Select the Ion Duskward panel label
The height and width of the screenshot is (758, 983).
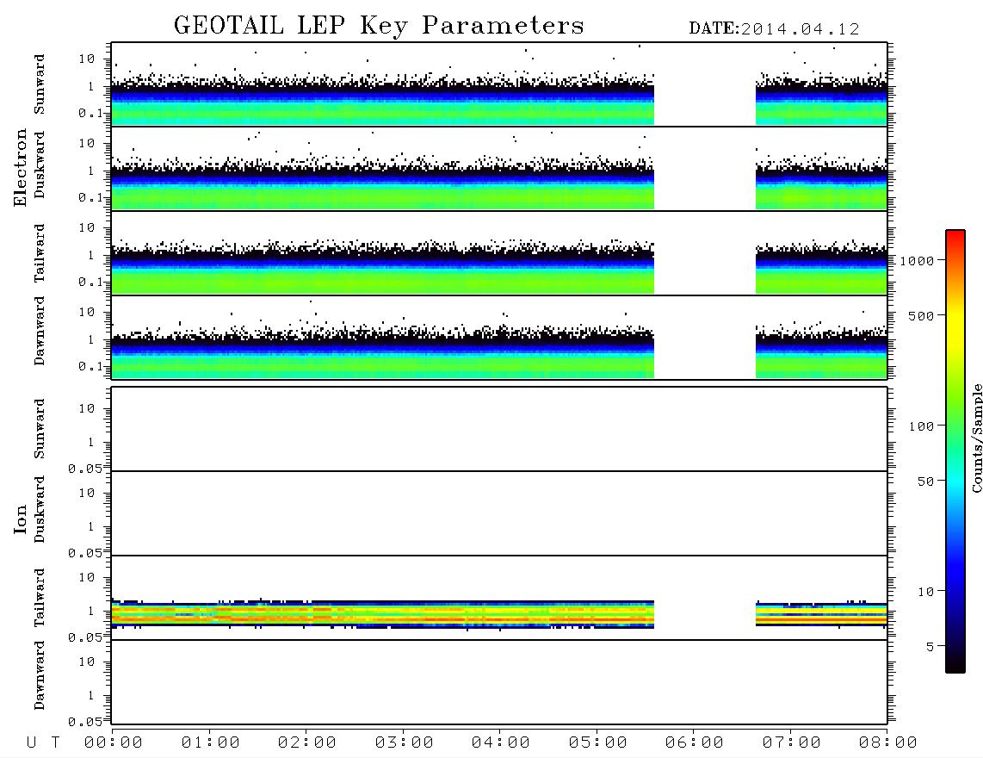click(40, 510)
